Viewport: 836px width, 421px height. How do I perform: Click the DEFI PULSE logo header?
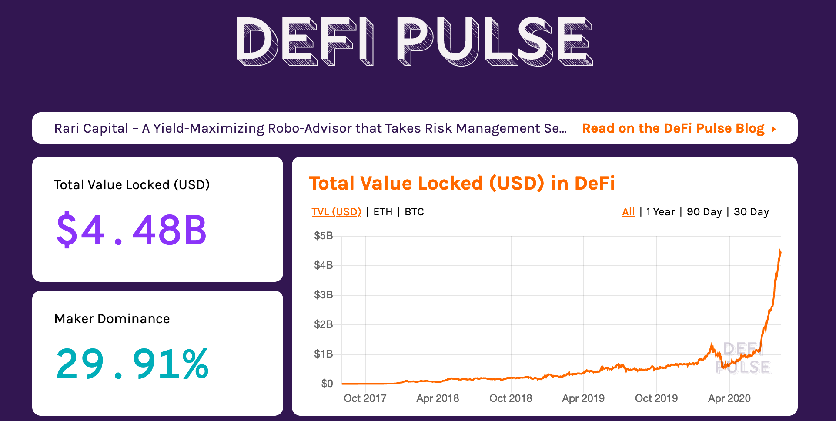pos(415,42)
